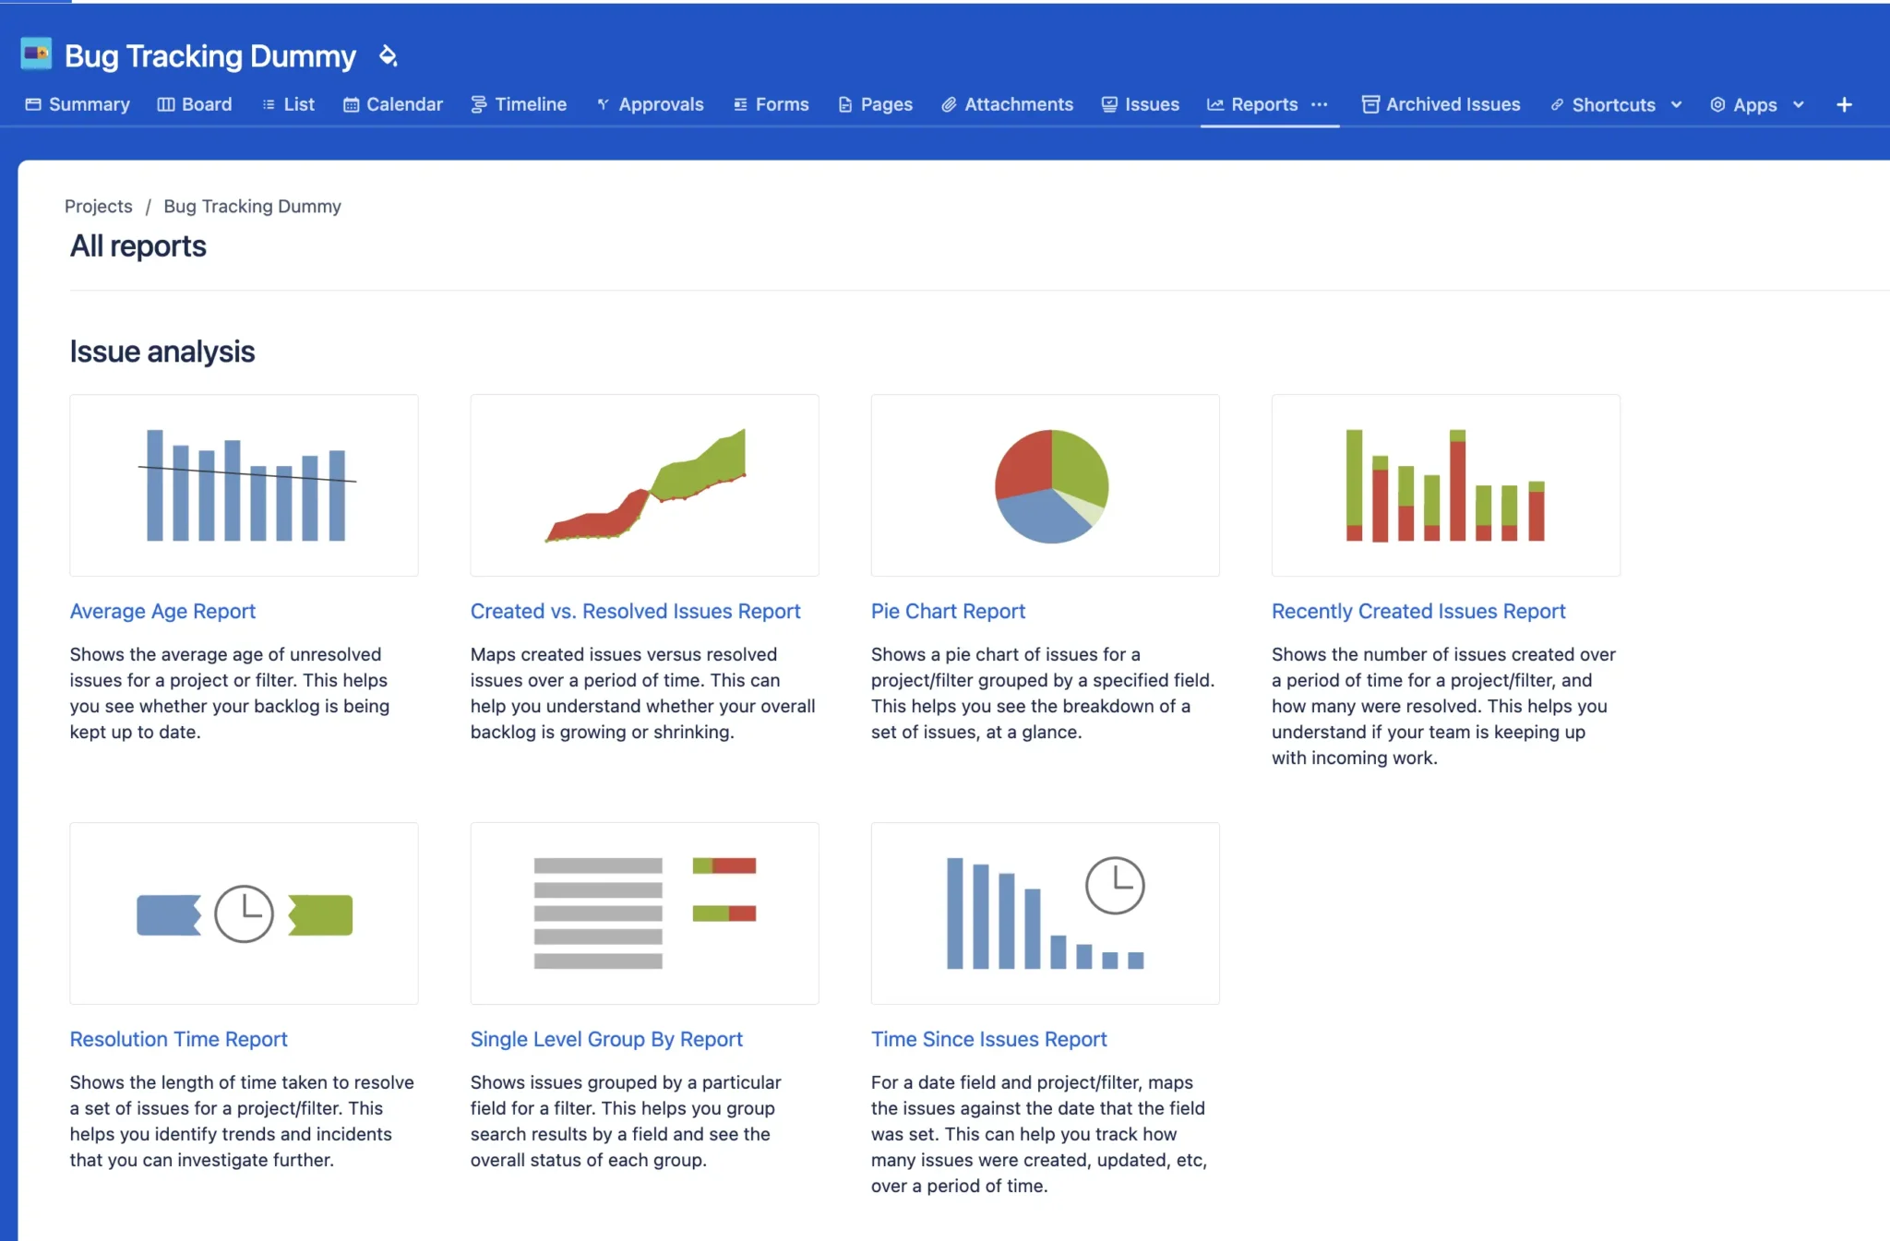This screenshot has width=1890, height=1241.
Task: Click the Attachments tab icon
Action: [946, 104]
